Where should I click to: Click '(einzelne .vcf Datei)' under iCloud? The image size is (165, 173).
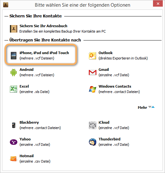114,128
